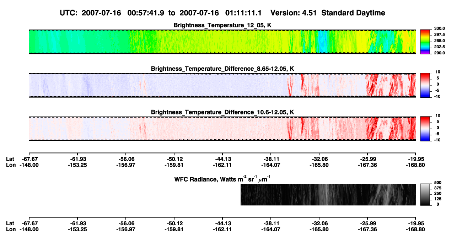
Task: Click upper axis latitude value -61.93
Action: click(x=77, y=159)
